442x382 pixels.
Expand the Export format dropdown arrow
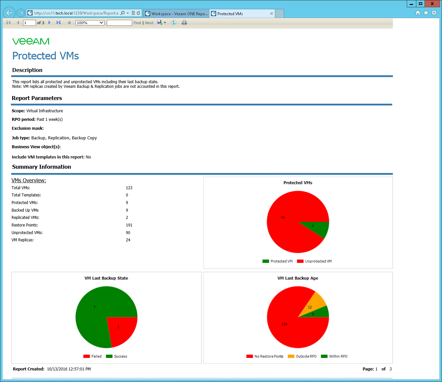pyautogui.click(x=165, y=23)
